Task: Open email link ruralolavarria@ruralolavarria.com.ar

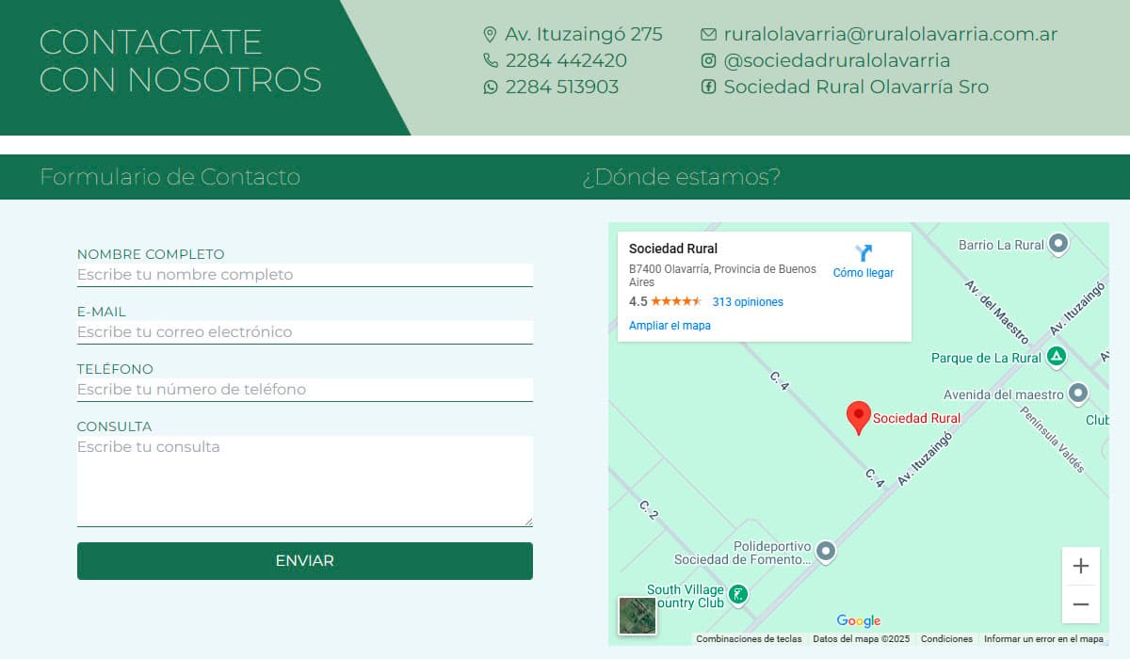Action: point(891,35)
